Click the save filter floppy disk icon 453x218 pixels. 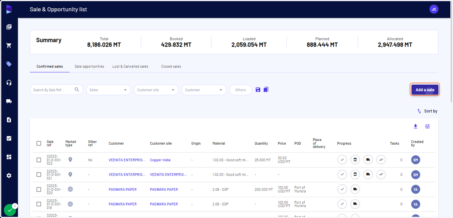point(258,90)
